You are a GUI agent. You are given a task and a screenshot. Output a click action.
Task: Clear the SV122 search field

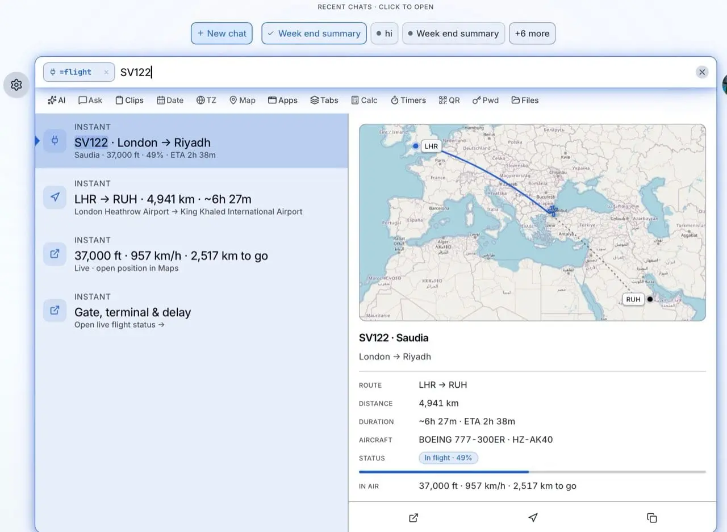(702, 72)
